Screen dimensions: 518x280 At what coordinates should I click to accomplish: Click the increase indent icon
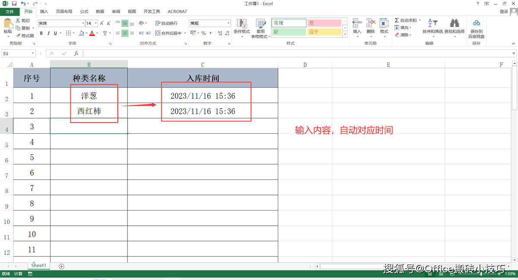[148, 33]
